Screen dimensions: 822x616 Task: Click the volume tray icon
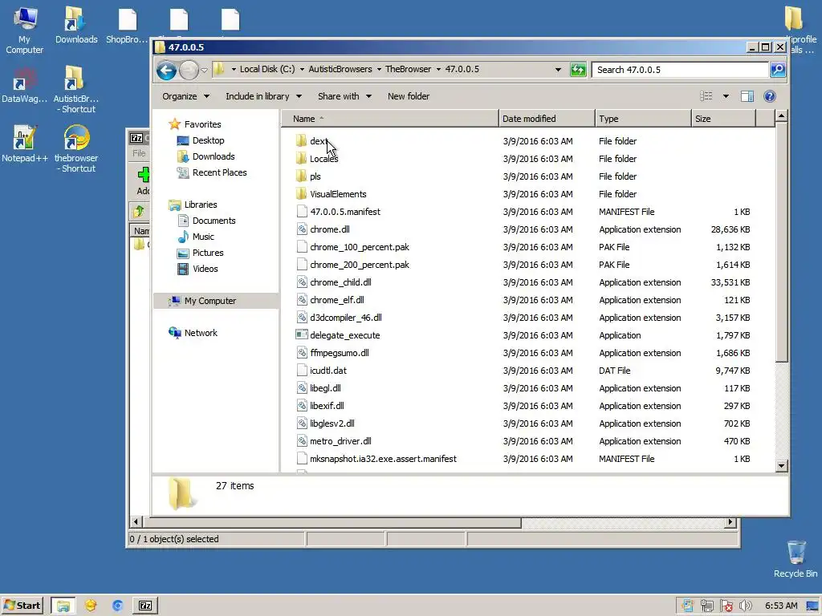745,606
